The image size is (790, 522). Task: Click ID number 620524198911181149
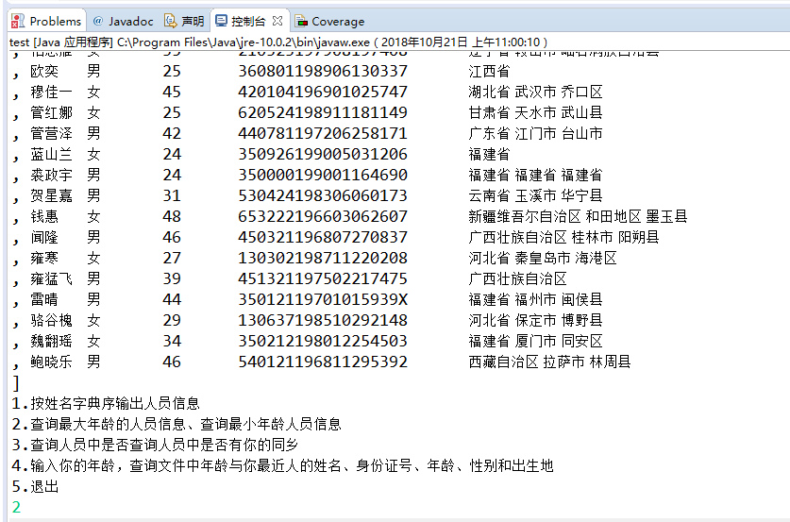pos(323,112)
